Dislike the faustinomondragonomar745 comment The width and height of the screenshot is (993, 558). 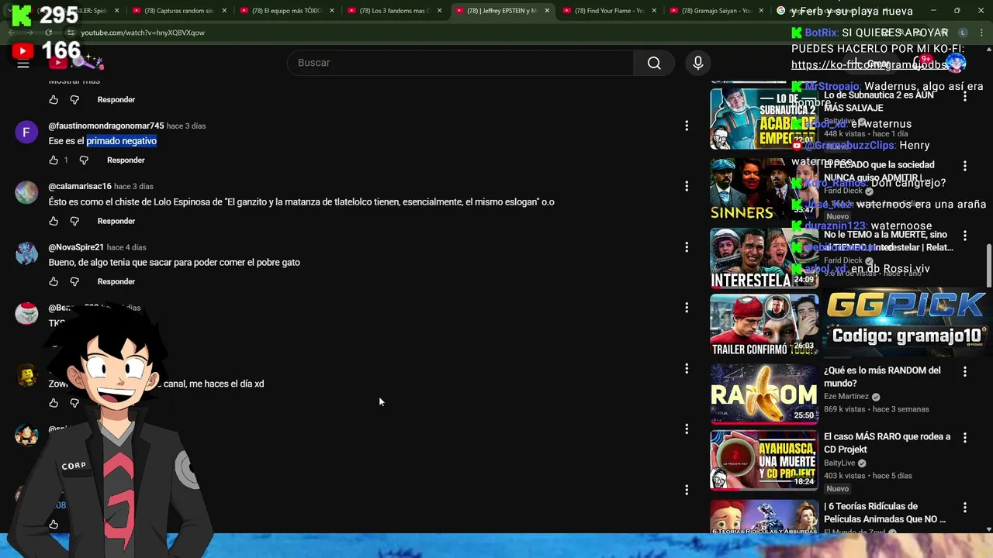pyautogui.click(x=84, y=160)
